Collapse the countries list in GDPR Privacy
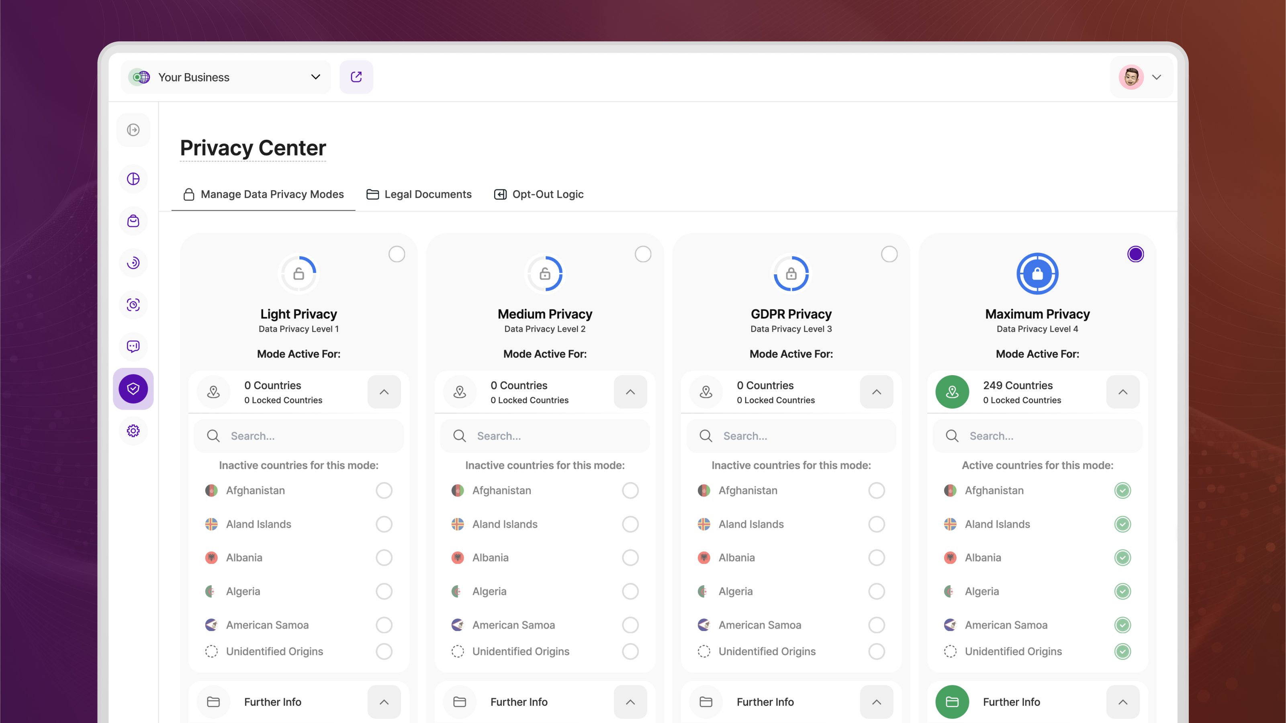Screen dimensions: 1286x723 (876, 392)
